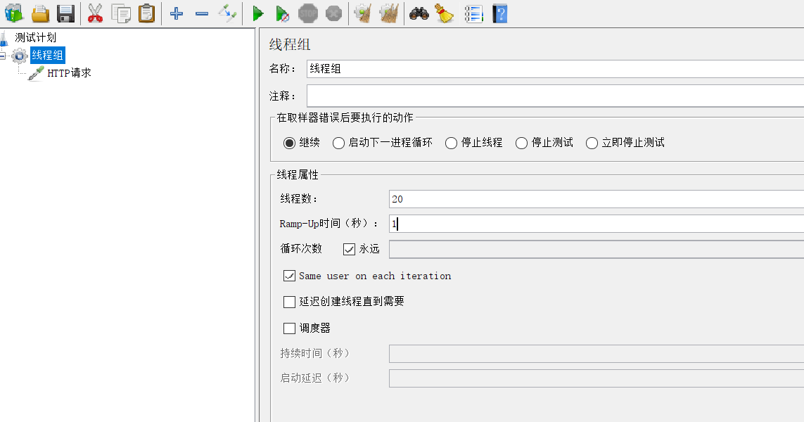This screenshot has width=804, height=422.
Task: Cut selection with scissors icon
Action: pyautogui.click(x=95, y=13)
